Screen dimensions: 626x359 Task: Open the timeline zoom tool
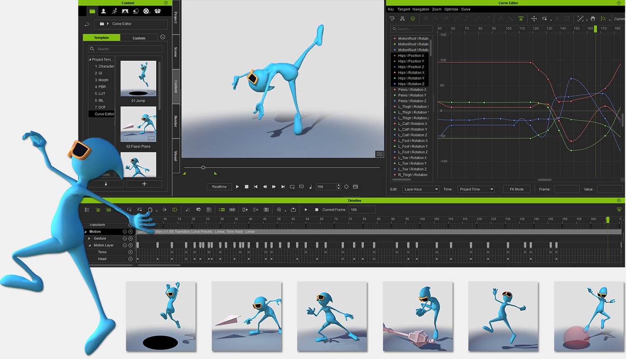[x=280, y=210]
